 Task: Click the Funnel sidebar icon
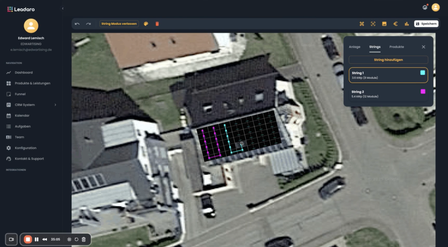9,94
